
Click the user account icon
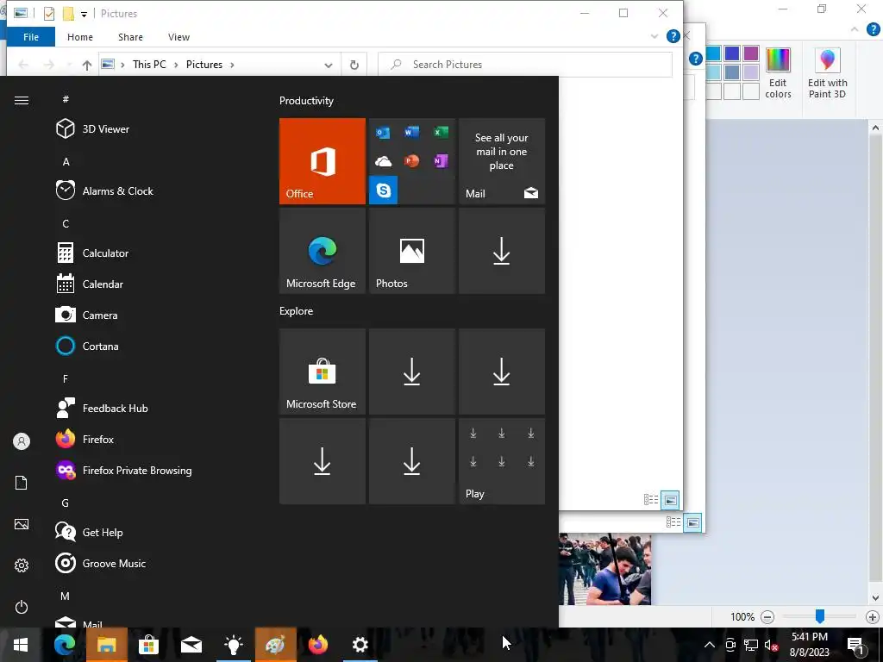[x=22, y=441]
